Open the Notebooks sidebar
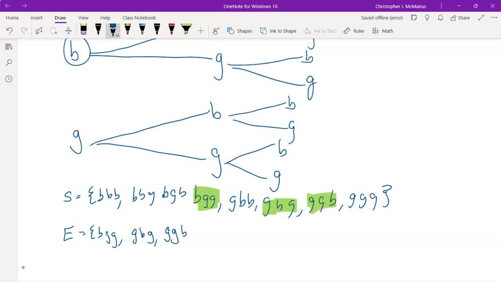This screenshot has height=282, width=501. [9, 47]
